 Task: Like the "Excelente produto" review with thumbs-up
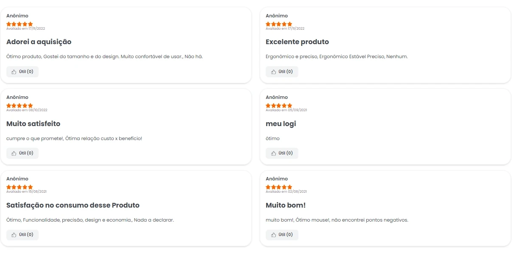coord(273,72)
